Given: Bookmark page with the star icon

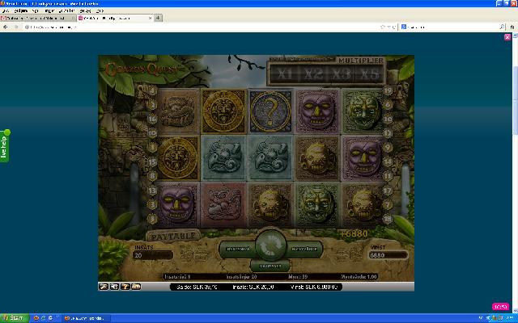Looking at the screenshot, I should tap(383, 27).
